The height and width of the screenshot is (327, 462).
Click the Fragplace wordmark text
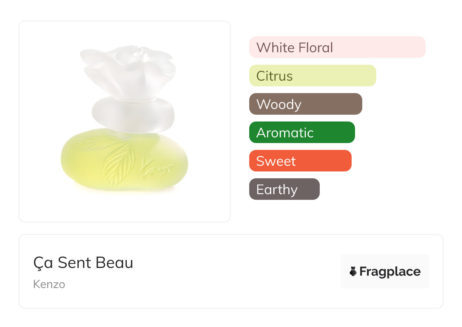point(390,271)
